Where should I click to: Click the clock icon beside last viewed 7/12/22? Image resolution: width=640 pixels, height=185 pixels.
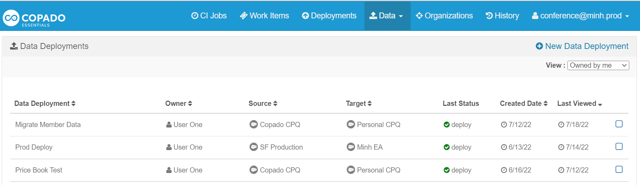click(x=561, y=170)
